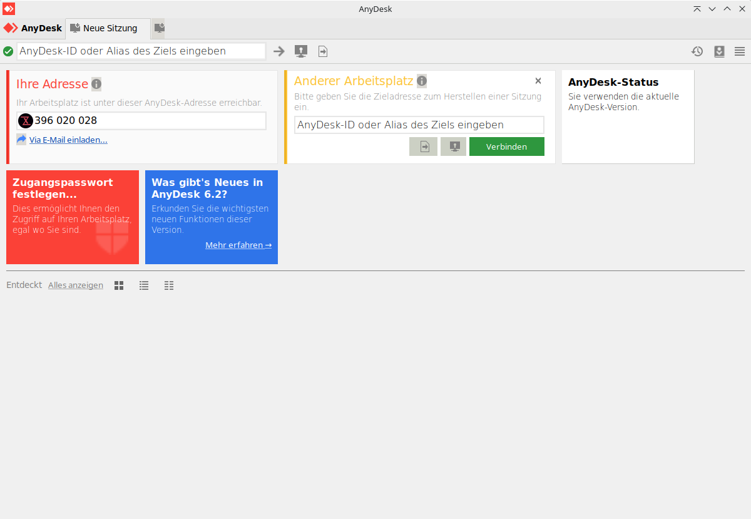The width and height of the screenshot is (751, 519).
Task: Click the green Verbinden button
Action: [507, 146]
